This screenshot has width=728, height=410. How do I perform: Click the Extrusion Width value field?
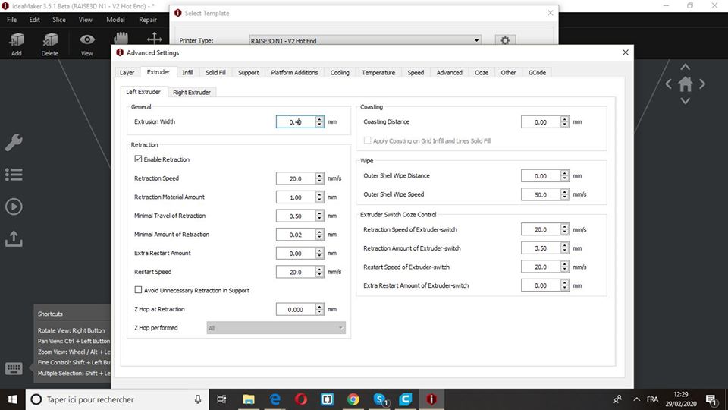pyautogui.click(x=296, y=121)
